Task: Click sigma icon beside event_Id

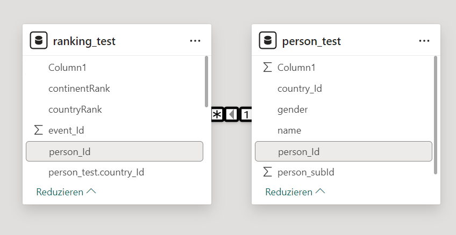Action: [x=38, y=130]
